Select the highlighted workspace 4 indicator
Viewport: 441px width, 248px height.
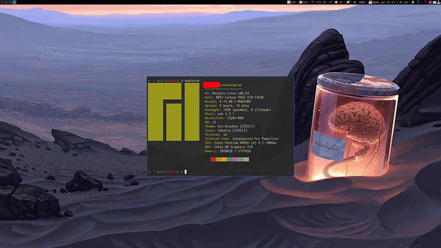tap(14, 3)
